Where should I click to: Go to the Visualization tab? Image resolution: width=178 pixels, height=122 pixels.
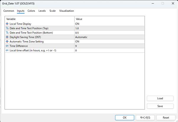(x=66, y=11)
